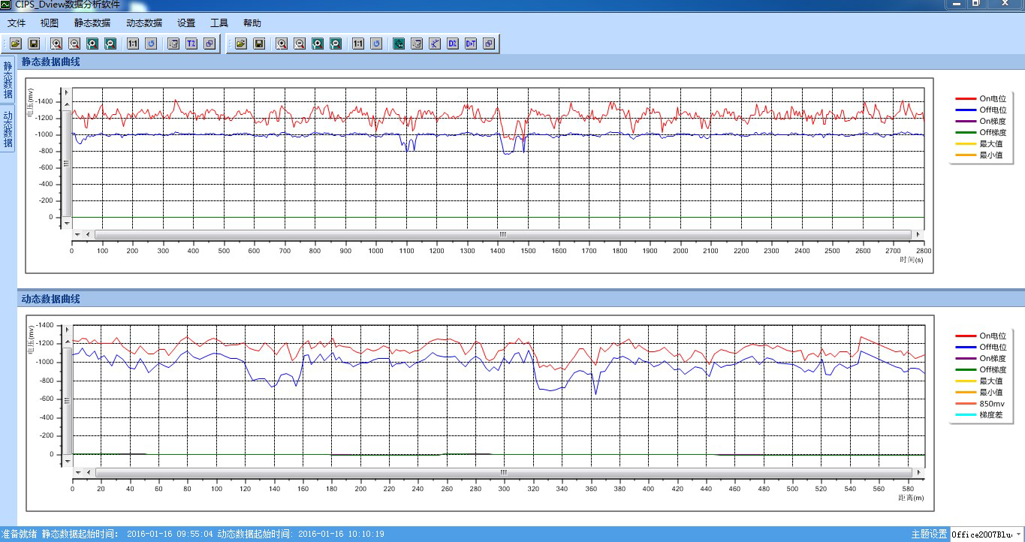The height and width of the screenshot is (542, 1025).
Task: Click 梯度差 cyan legend swatch
Action: (x=965, y=414)
